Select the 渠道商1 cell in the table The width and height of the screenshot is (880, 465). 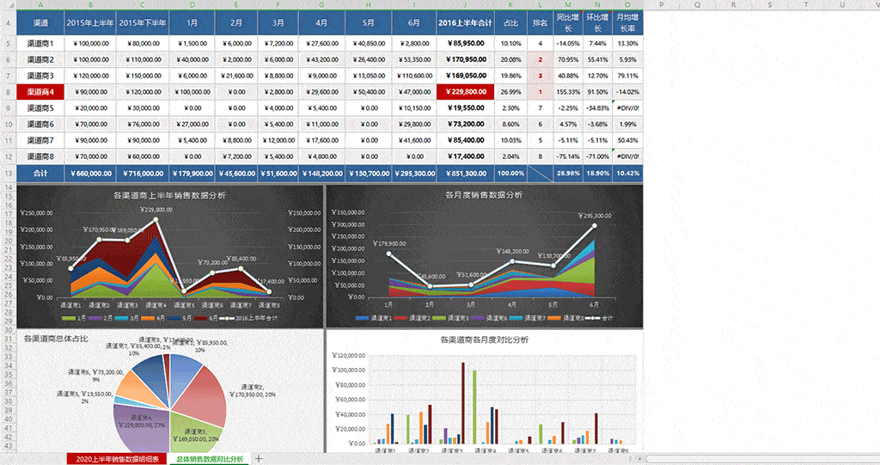point(40,43)
